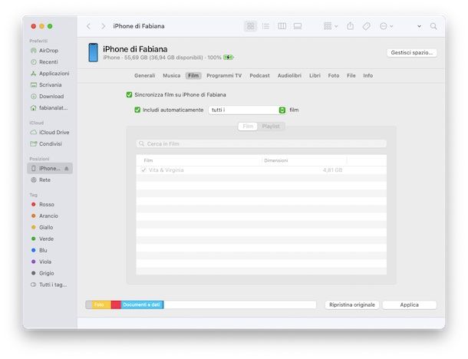Click the Ripristina originale button
Screen dimensions: 468x359
tap(352, 305)
